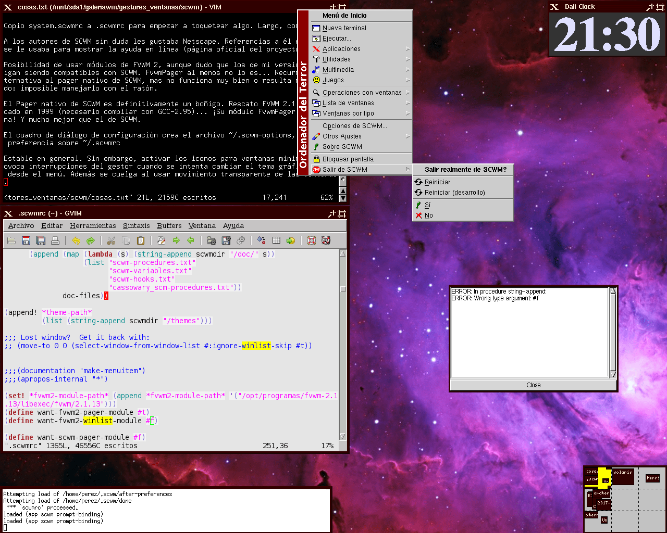The image size is (667, 533).
Task: Paste clipboard using GVIM toolbar icon
Action: pos(141,240)
